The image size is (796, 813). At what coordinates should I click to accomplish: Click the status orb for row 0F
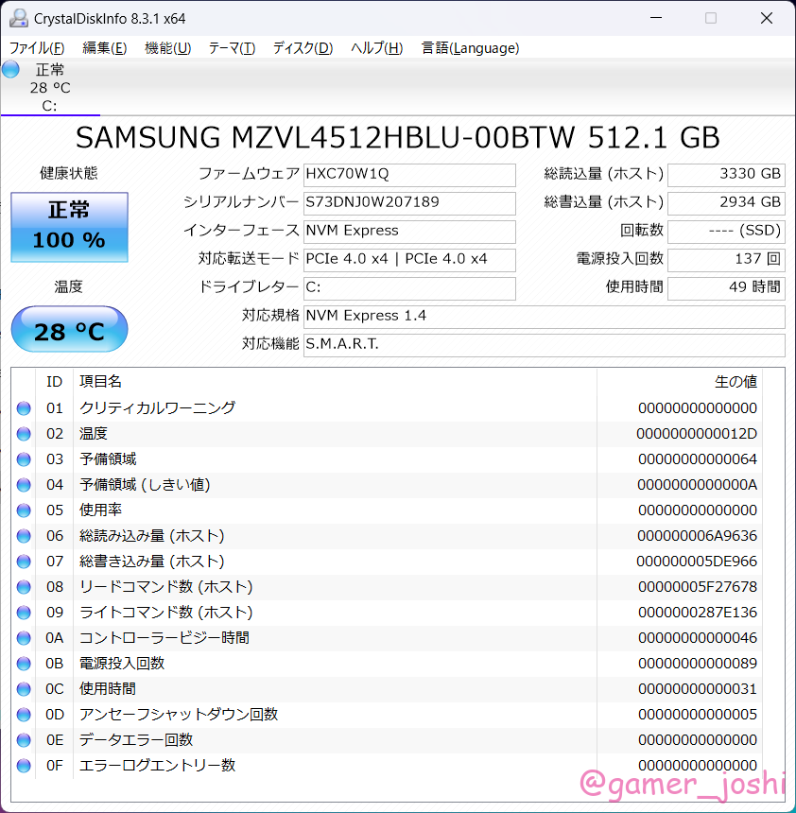pyautogui.click(x=24, y=766)
